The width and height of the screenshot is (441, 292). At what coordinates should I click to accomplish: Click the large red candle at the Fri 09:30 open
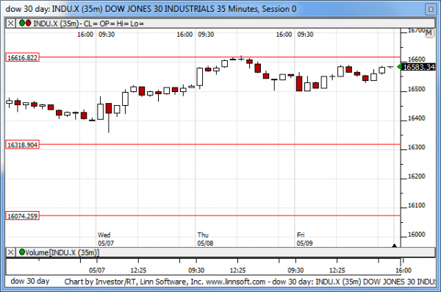299,83
